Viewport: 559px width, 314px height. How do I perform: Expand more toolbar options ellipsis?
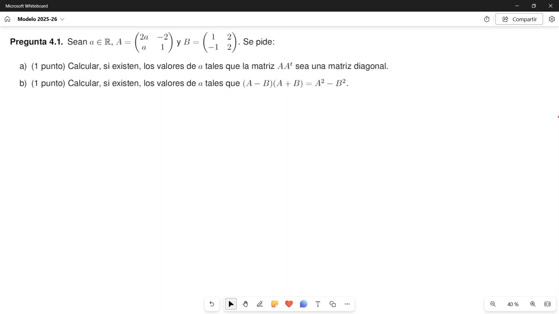coord(347,304)
